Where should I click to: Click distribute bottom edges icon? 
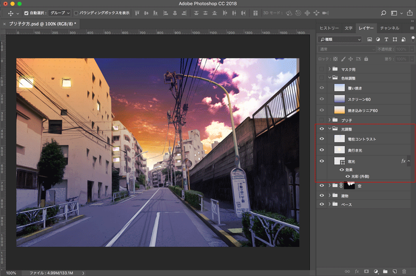click(214, 13)
